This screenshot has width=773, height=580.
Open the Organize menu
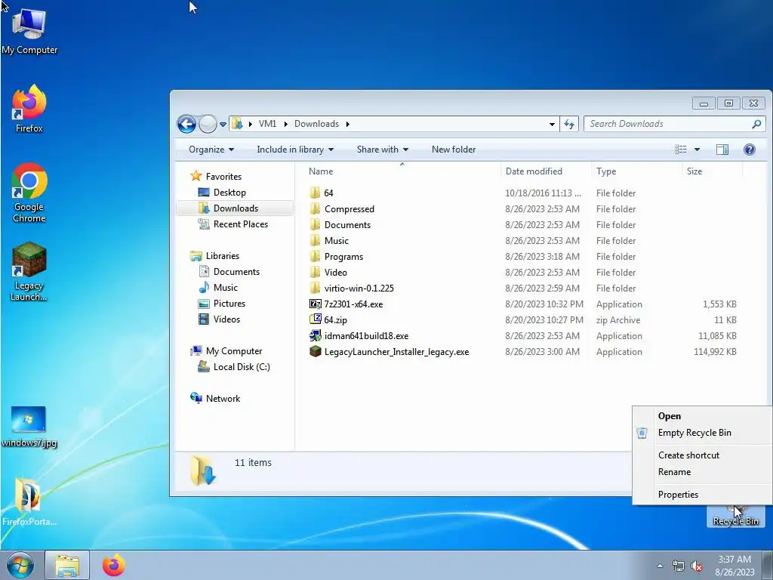(211, 150)
